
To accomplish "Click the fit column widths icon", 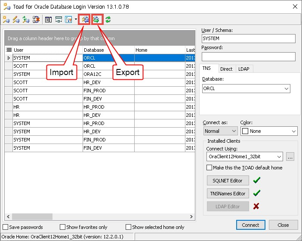I will pos(59,19).
